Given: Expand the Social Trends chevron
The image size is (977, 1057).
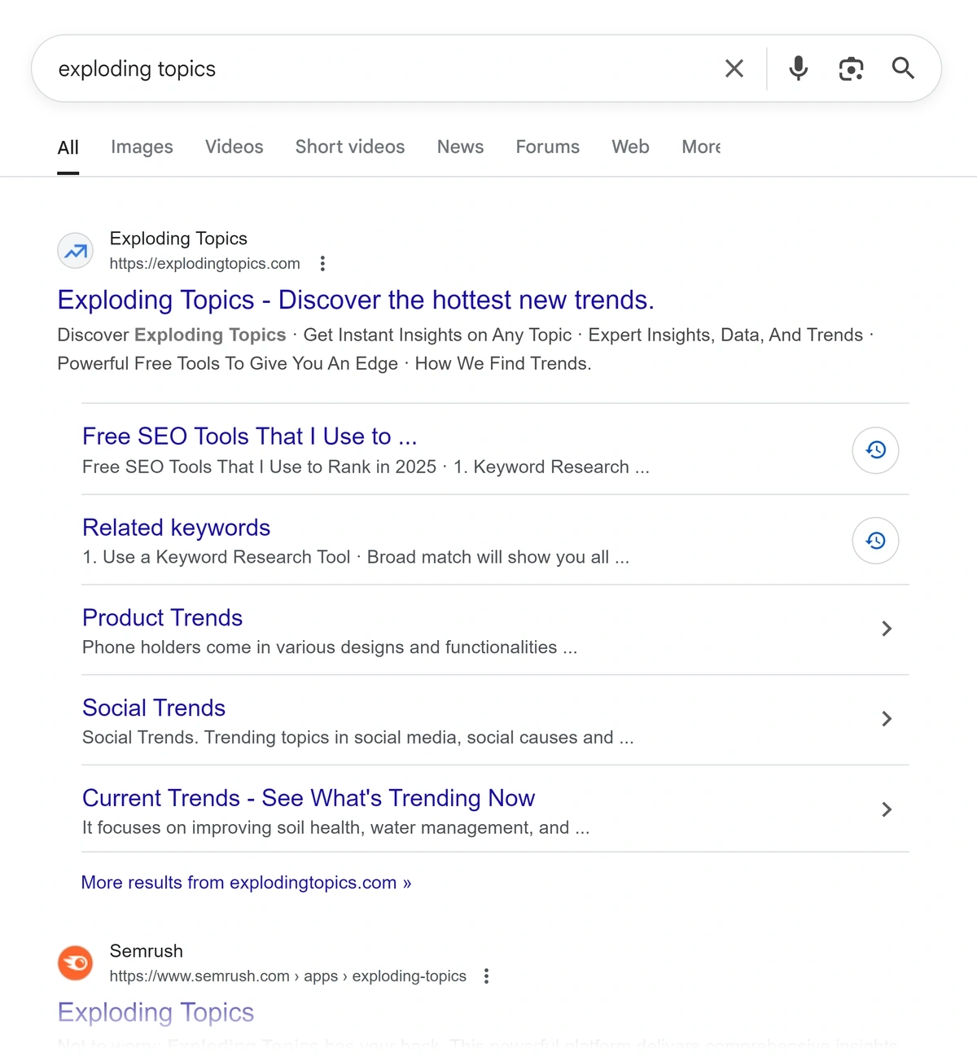Looking at the screenshot, I should (x=887, y=718).
